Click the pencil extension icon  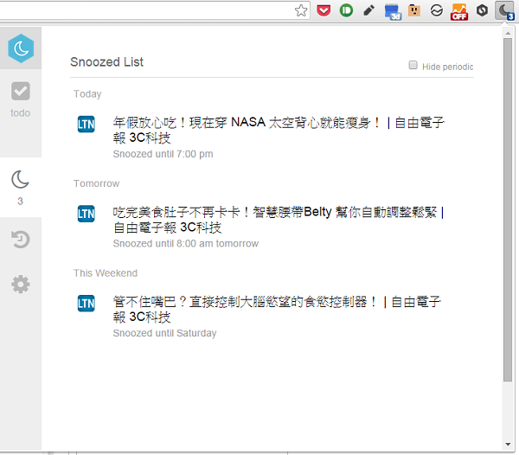tap(369, 11)
